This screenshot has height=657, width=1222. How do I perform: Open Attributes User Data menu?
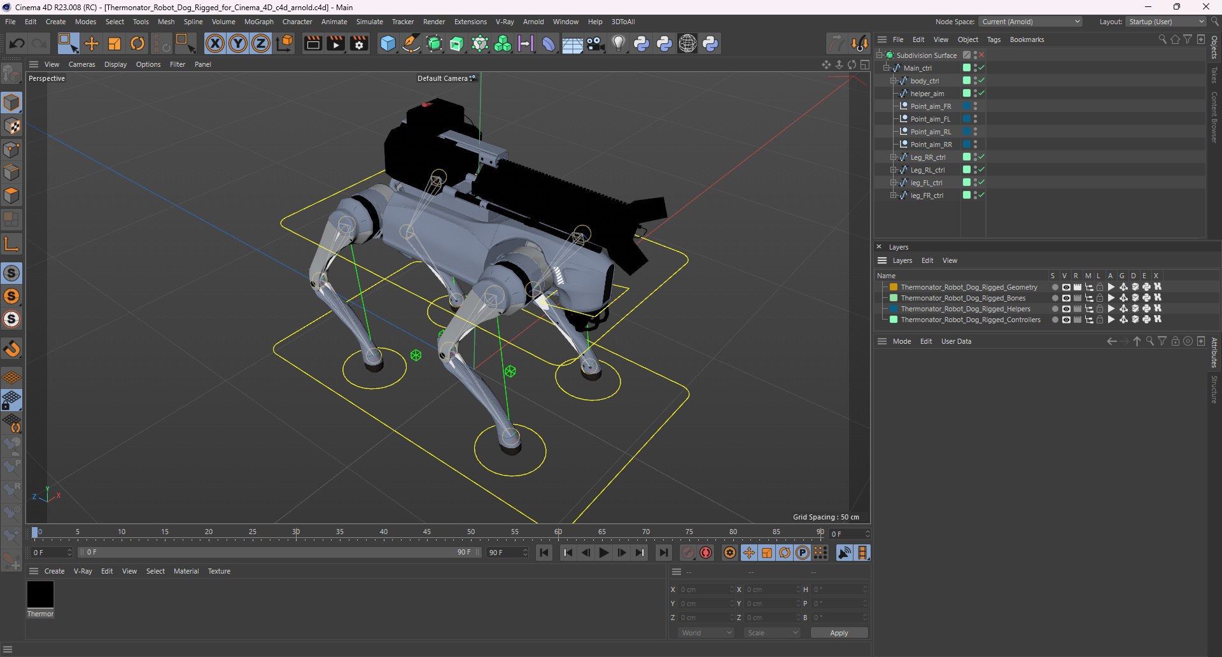pyautogui.click(x=956, y=341)
